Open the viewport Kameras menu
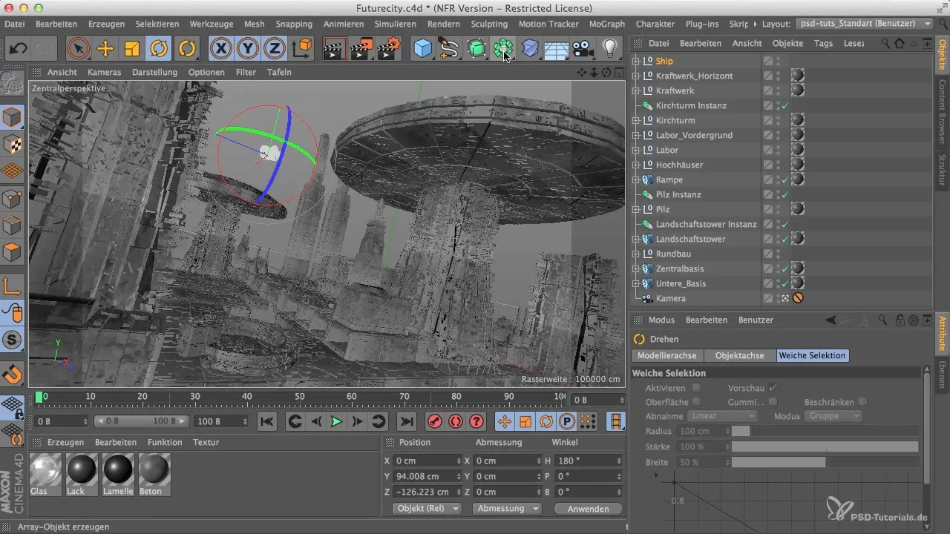The image size is (950, 534). coord(105,72)
